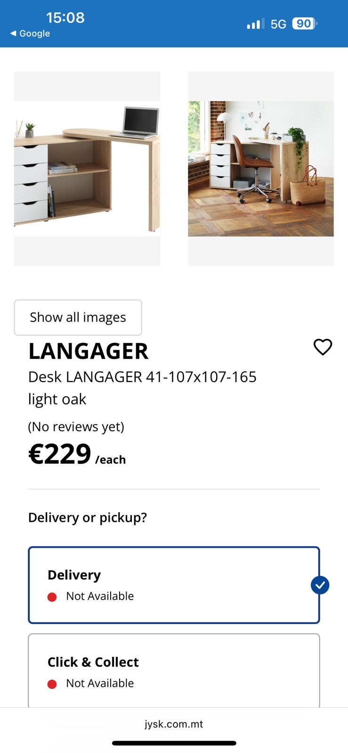Open the room scene desk photo
The width and height of the screenshot is (348, 753).
click(261, 168)
